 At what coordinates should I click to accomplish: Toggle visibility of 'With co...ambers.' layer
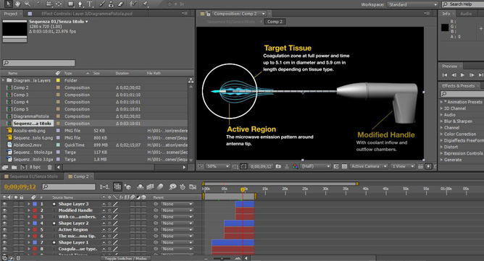pyautogui.click(x=4, y=217)
